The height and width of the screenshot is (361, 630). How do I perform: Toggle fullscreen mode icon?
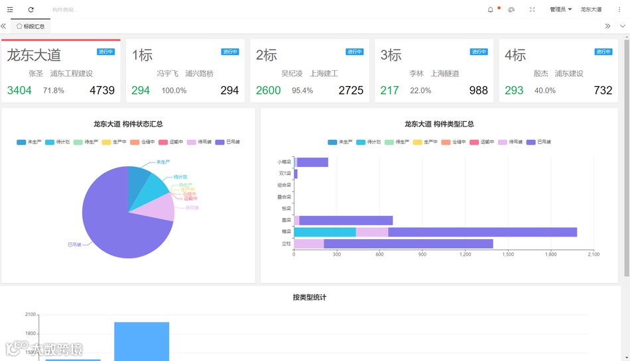pos(532,10)
